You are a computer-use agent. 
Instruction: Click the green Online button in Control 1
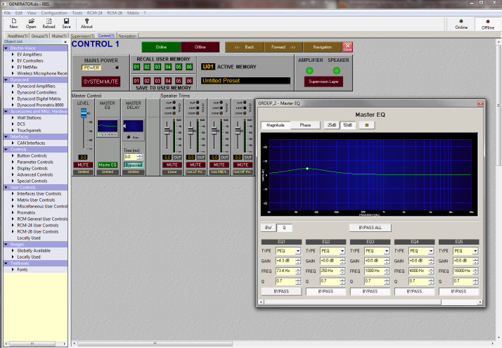click(x=161, y=47)
